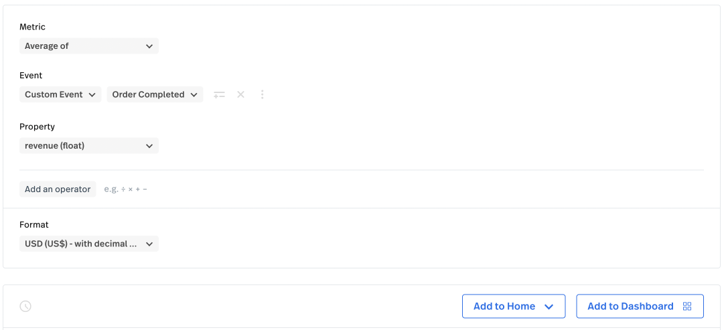Open the three-dot event options menu
The width and height of the screenshot is (724, 330).
(x=262, y=94)
